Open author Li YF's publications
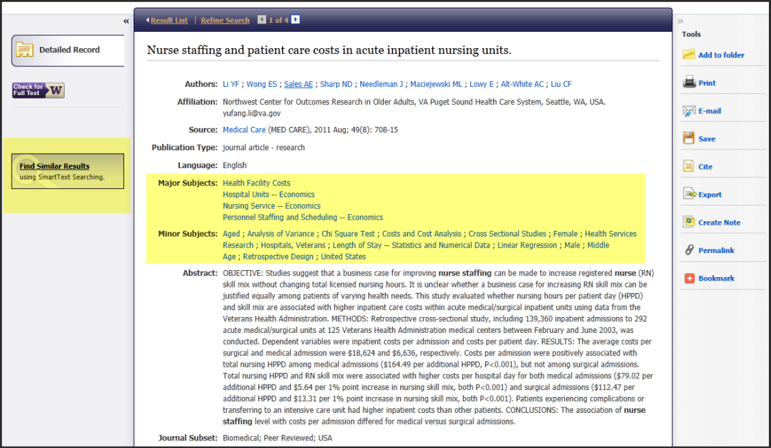The image size is (771, 448). [x=230, y=83]
